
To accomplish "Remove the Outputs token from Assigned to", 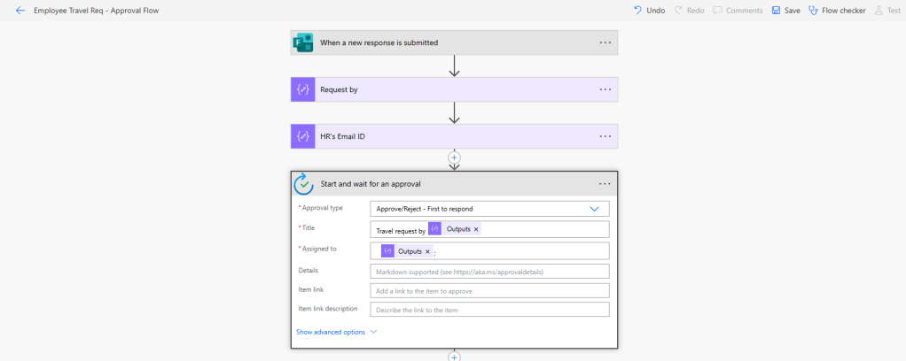I will tap(427, 251).
